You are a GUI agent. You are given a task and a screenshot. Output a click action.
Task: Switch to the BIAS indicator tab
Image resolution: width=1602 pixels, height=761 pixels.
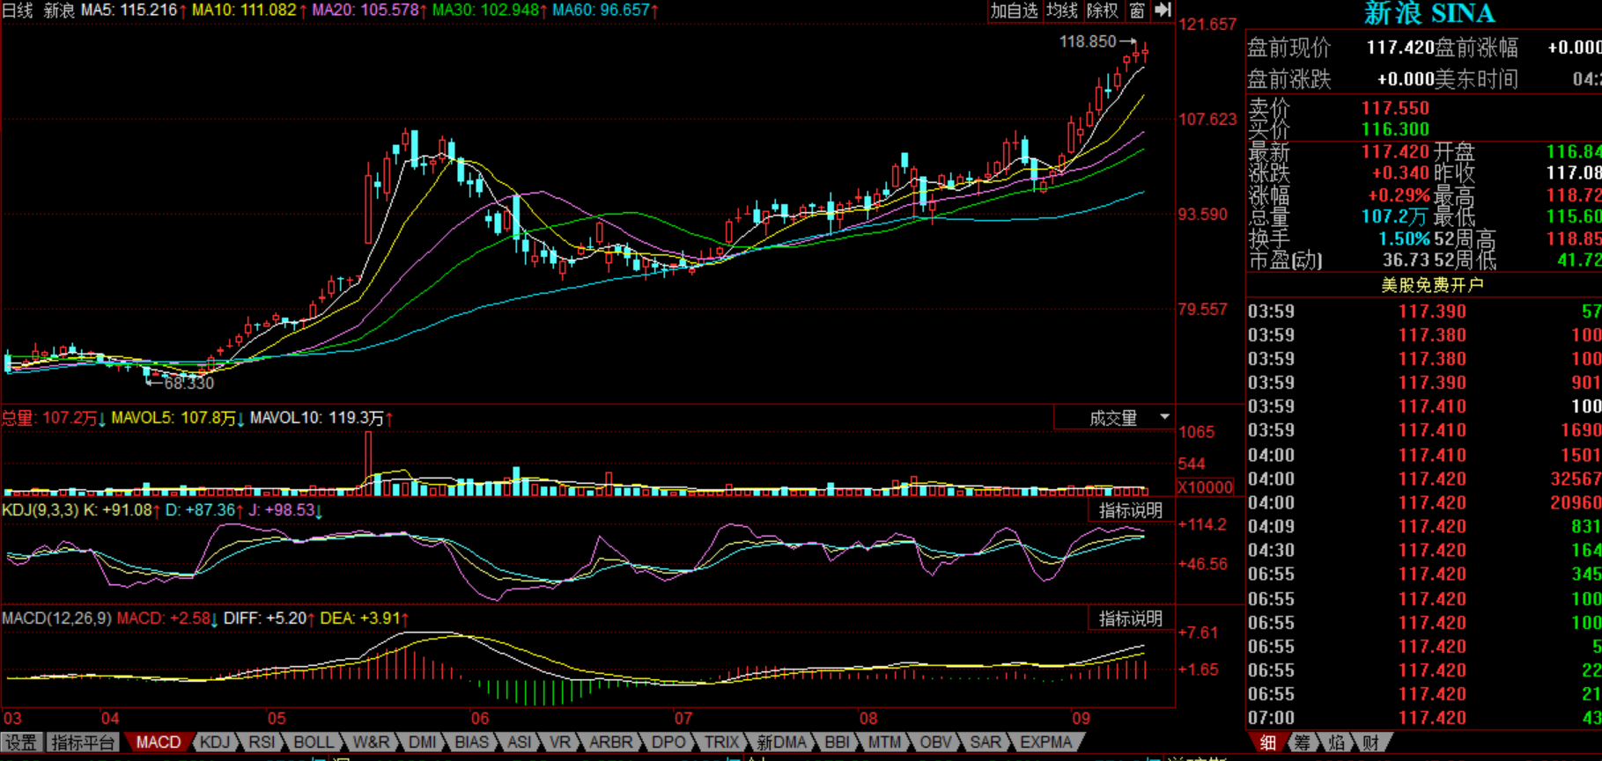(x=472, y=743)
